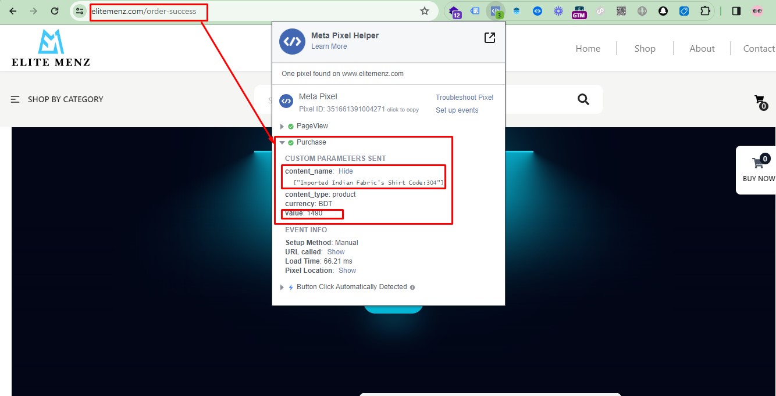Reload the page

[x=55, y=11]
